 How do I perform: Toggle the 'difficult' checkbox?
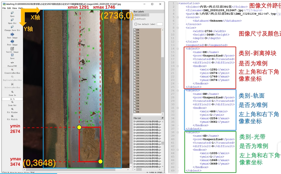pos(135,19)
